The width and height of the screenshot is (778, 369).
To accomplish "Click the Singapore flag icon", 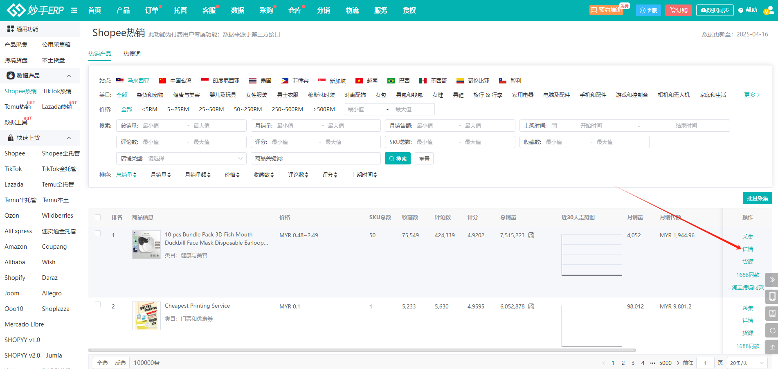I will pyautogui.click(x=322, y=81).
